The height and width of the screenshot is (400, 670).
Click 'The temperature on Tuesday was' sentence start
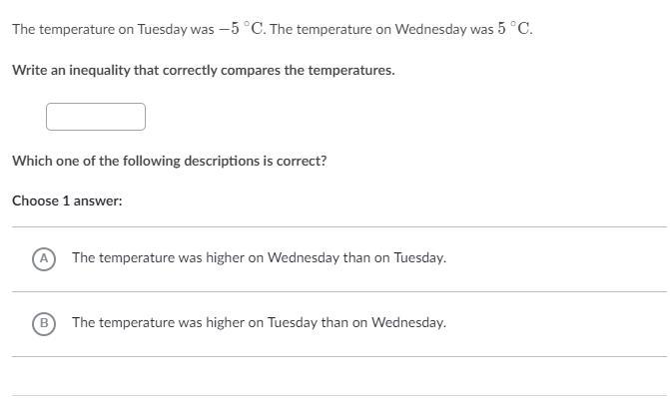(x=113, y=29)
